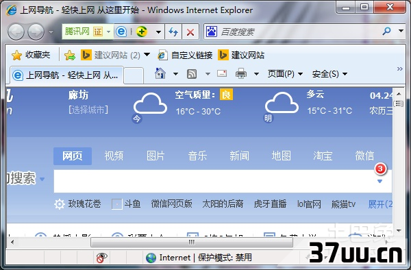
Task: Click today's cloud weather icon
Action: [150, 103]
